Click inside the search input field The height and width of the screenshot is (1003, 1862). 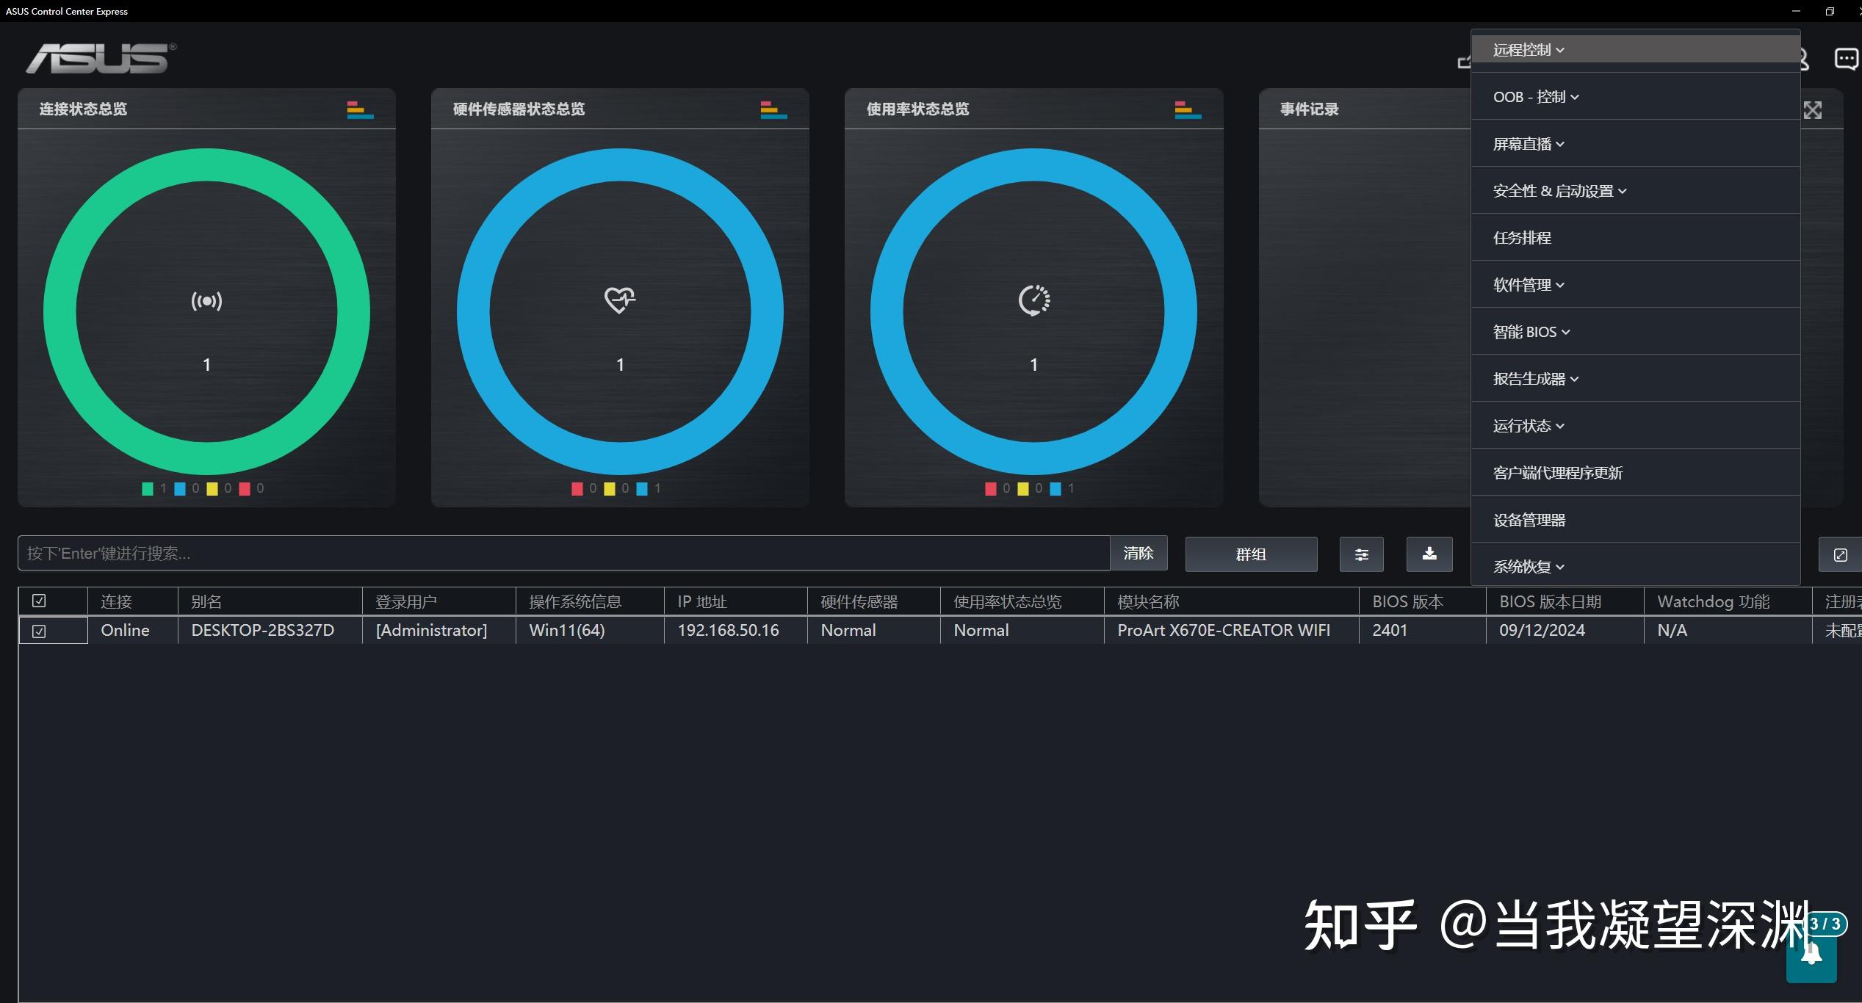coord(514,553)
